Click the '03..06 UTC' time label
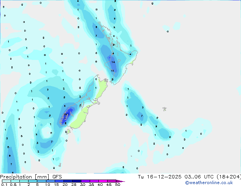Image resolution: width=241 pixels, height=186 pixels. [x=199, y=177]
